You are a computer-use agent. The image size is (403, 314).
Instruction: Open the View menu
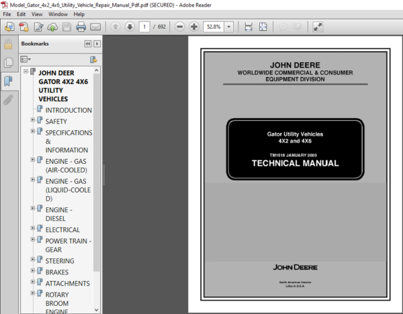tap(37, 14)
